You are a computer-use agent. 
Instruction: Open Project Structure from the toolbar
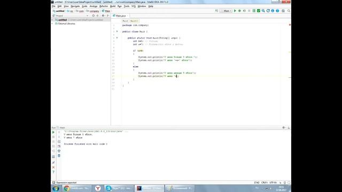[254, 11]
